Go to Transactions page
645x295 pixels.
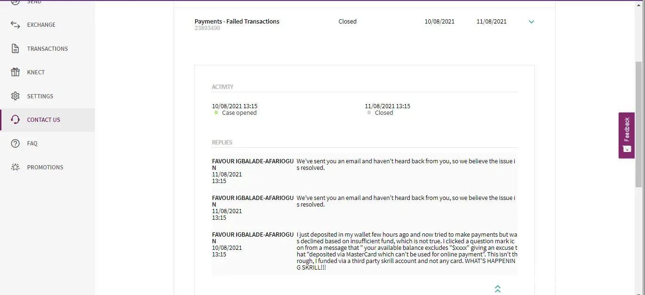(x=47, y=48)
